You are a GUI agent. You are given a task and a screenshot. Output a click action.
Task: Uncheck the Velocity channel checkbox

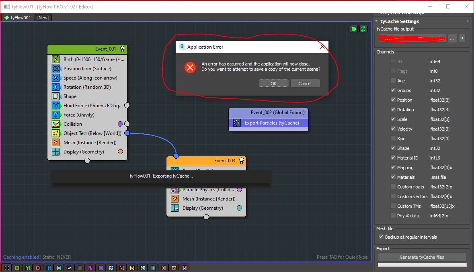click(x=393, y=129)
